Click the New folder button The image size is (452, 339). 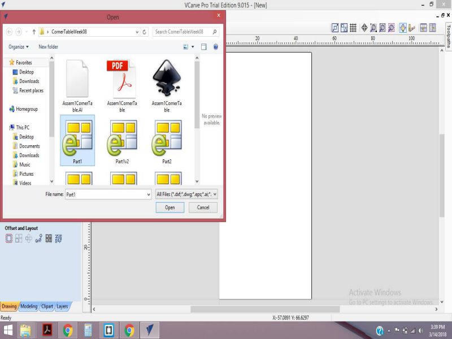[49, 47]
